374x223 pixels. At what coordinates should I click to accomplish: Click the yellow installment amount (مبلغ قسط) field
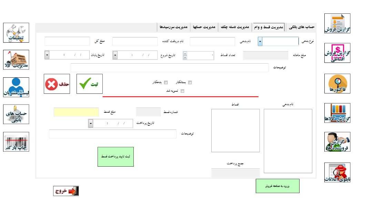coord(76,112)
